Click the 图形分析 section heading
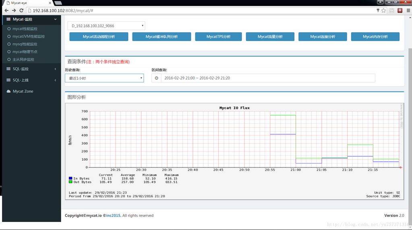Image resolution: width=412 pixels, height=230 pixels. click(x=77, y=97)
